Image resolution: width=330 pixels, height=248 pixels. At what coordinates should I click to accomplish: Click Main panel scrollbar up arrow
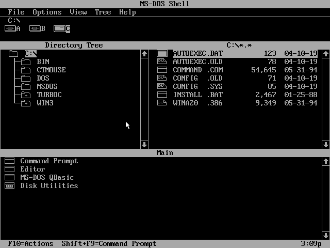pyautogui.click(x=326, y=161)
